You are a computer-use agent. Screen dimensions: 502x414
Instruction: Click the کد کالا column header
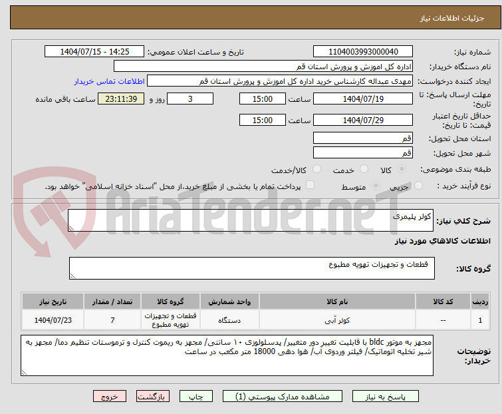[x=443, y=302]
